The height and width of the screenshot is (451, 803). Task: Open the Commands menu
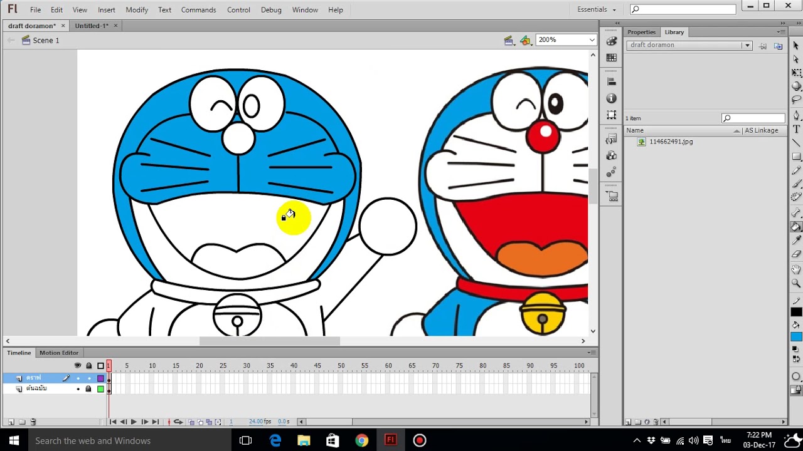[x=198, y=9]
